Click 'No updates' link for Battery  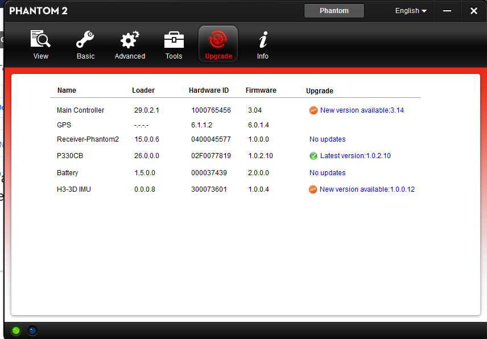(327, 173)
